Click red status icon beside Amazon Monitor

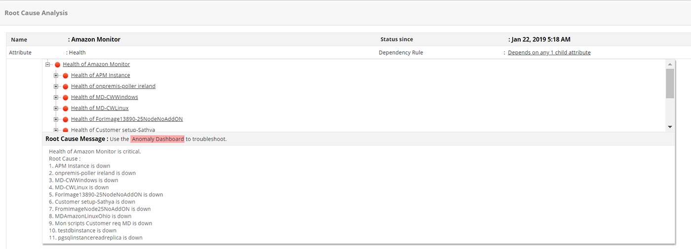click(x=57, y=65)
